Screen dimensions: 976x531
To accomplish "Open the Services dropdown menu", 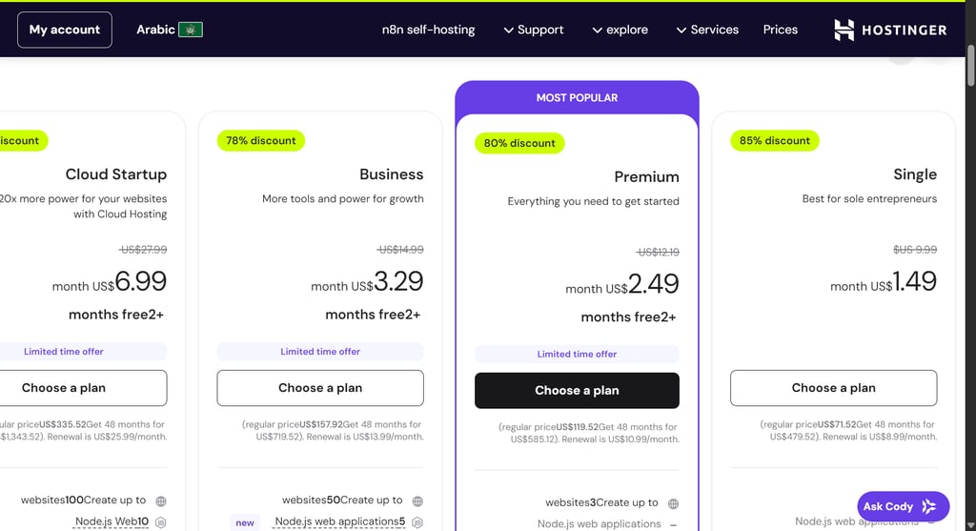I will click(707, 30).
